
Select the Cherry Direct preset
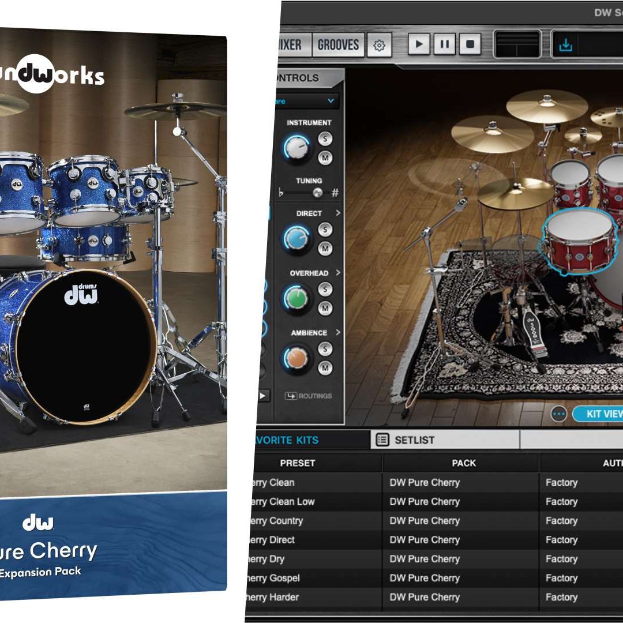(435, 539)
